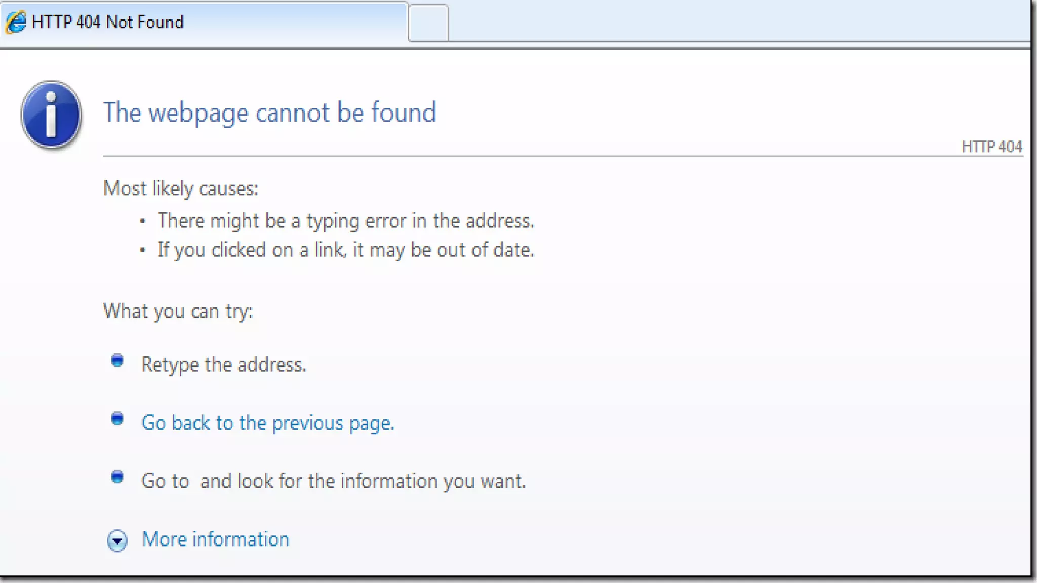Click the HTTP 404 error code label
Image resolution: width=1037 pixels, height=583 pixels.
click(x=991, y=147)
